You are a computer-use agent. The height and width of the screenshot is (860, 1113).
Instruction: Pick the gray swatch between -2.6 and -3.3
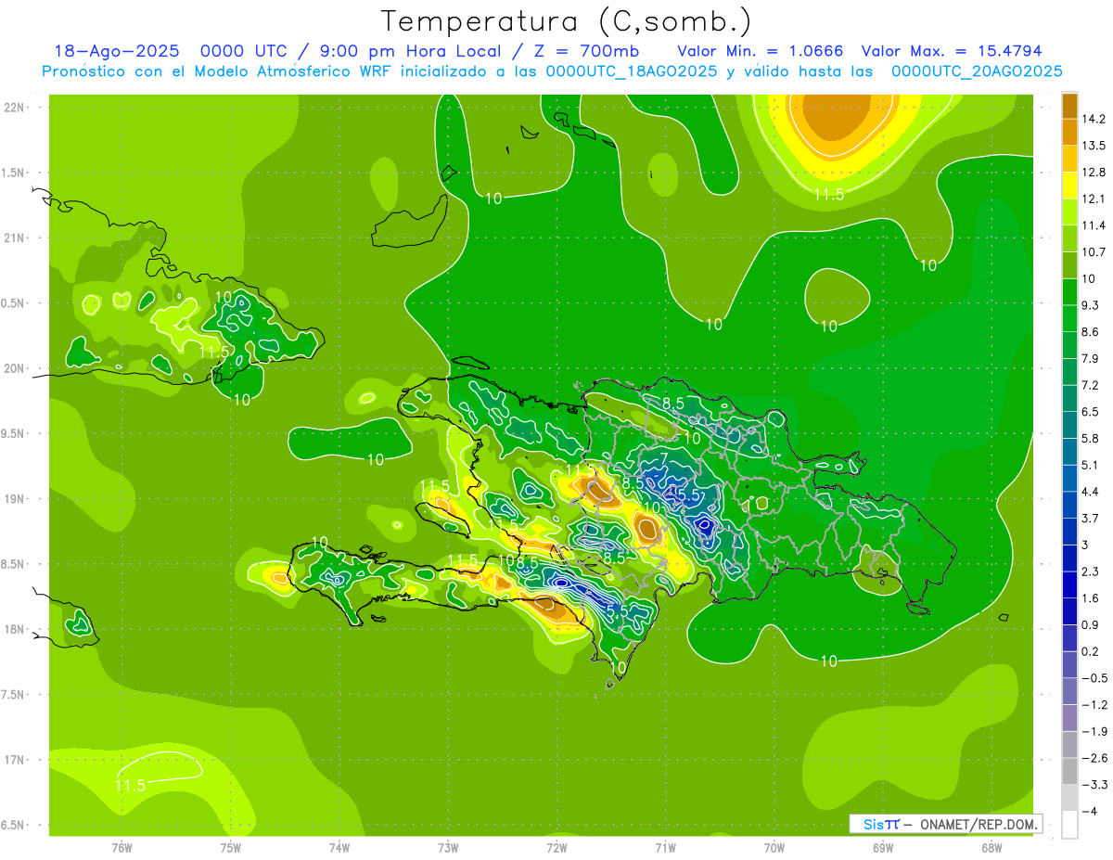coord(1069,771)
